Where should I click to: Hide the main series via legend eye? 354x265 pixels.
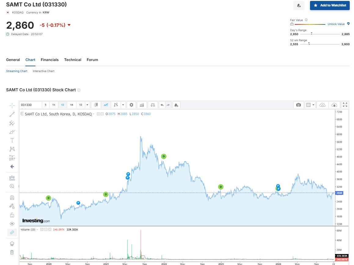coord(98,114)
